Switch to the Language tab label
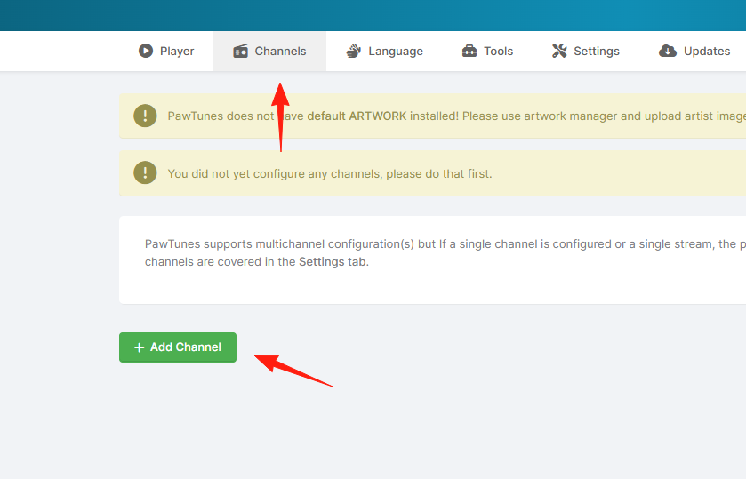 click(396, 51)
